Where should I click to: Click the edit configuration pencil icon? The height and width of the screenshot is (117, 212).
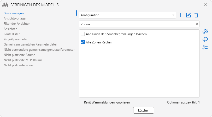189,15
